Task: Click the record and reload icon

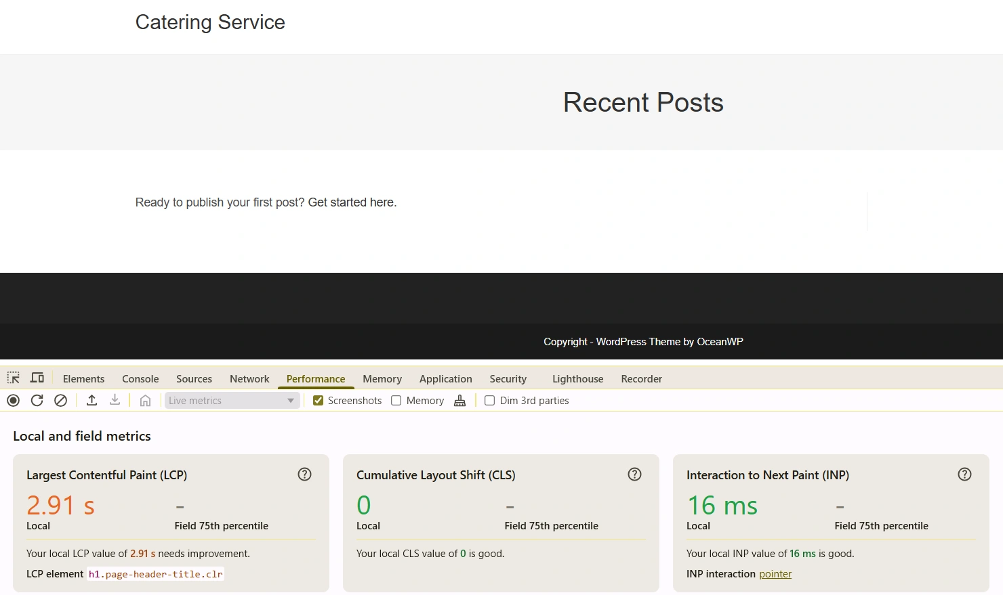Action: tap(37, 401)
